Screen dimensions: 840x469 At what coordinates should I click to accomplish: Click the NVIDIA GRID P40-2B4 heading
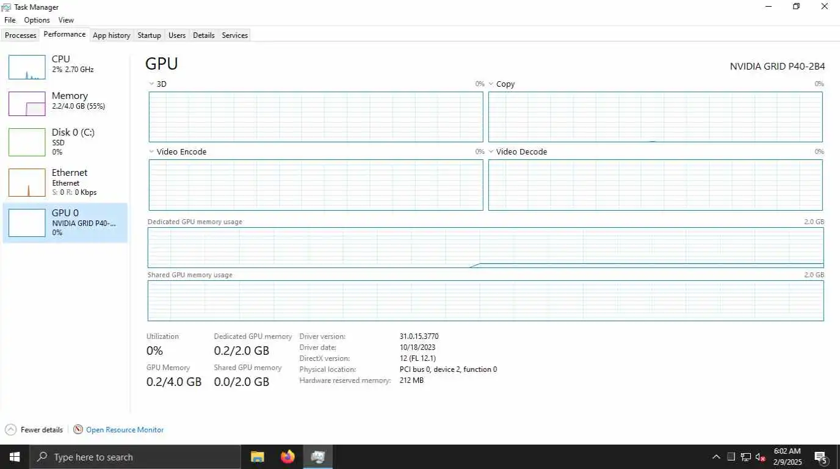777,66
